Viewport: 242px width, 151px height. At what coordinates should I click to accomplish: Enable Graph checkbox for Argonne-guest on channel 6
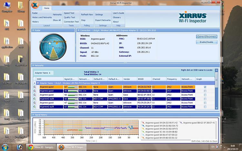pos(205,91)
